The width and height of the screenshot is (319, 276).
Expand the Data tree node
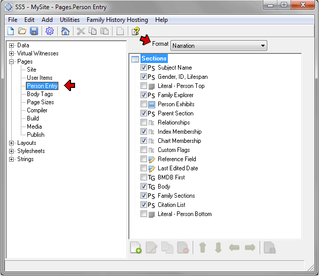(x=12, y=45)
